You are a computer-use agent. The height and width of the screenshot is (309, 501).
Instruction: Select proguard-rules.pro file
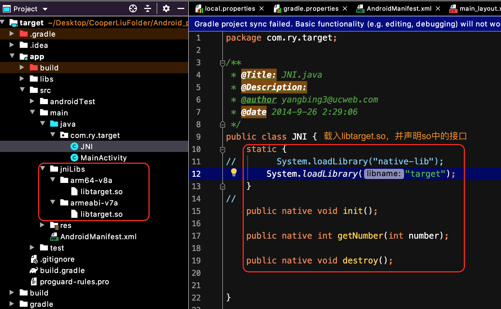point(74,281)
